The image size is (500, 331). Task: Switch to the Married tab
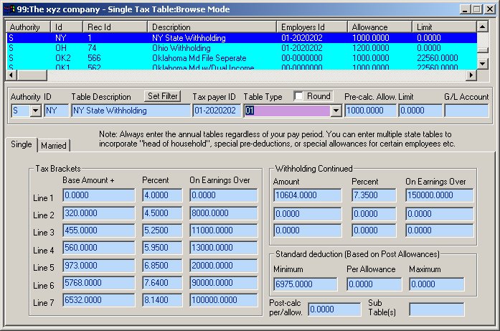[54, 146]
